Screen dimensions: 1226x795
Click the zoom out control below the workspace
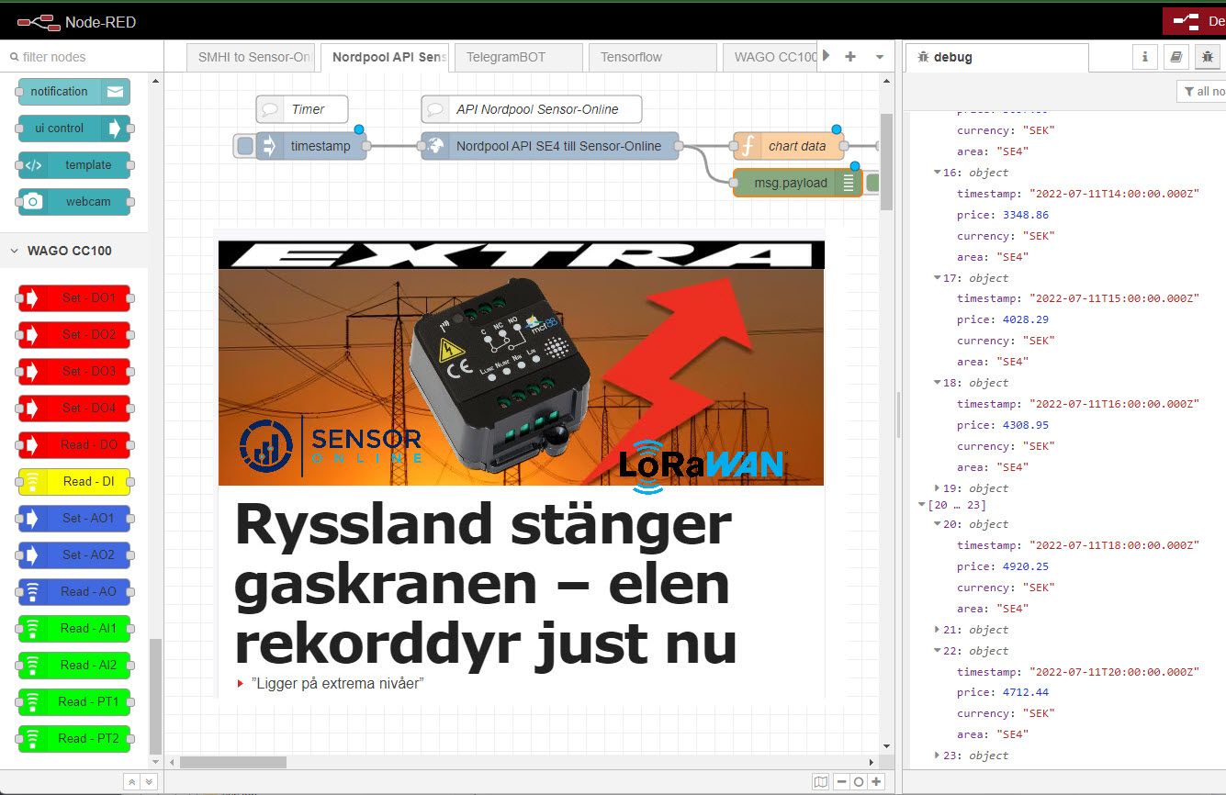point(841,781)
